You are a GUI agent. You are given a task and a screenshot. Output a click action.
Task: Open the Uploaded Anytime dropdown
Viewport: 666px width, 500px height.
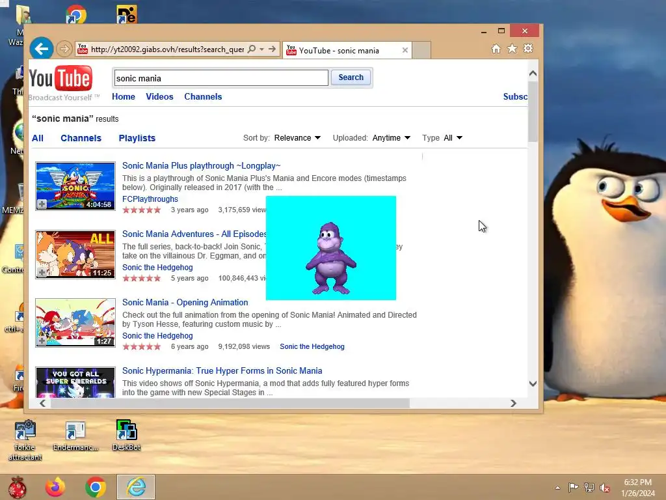coord(391,138)
